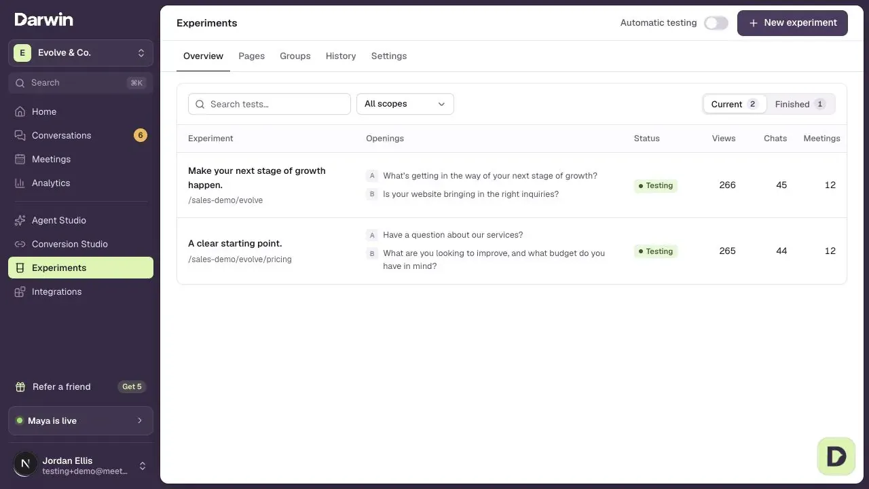869x489 pixels.
Task: Open the 'A clear starting point.' experiment
Action: [235, 243]
